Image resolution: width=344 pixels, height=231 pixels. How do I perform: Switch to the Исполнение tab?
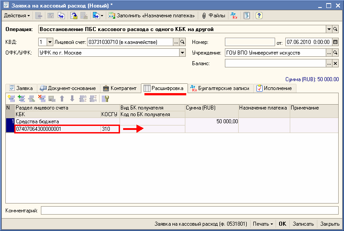click(x=275, y=88)
